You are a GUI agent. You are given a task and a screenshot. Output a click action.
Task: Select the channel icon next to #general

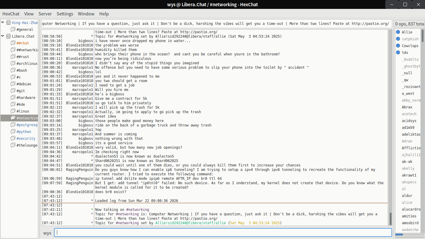click(x=13, y=29)
